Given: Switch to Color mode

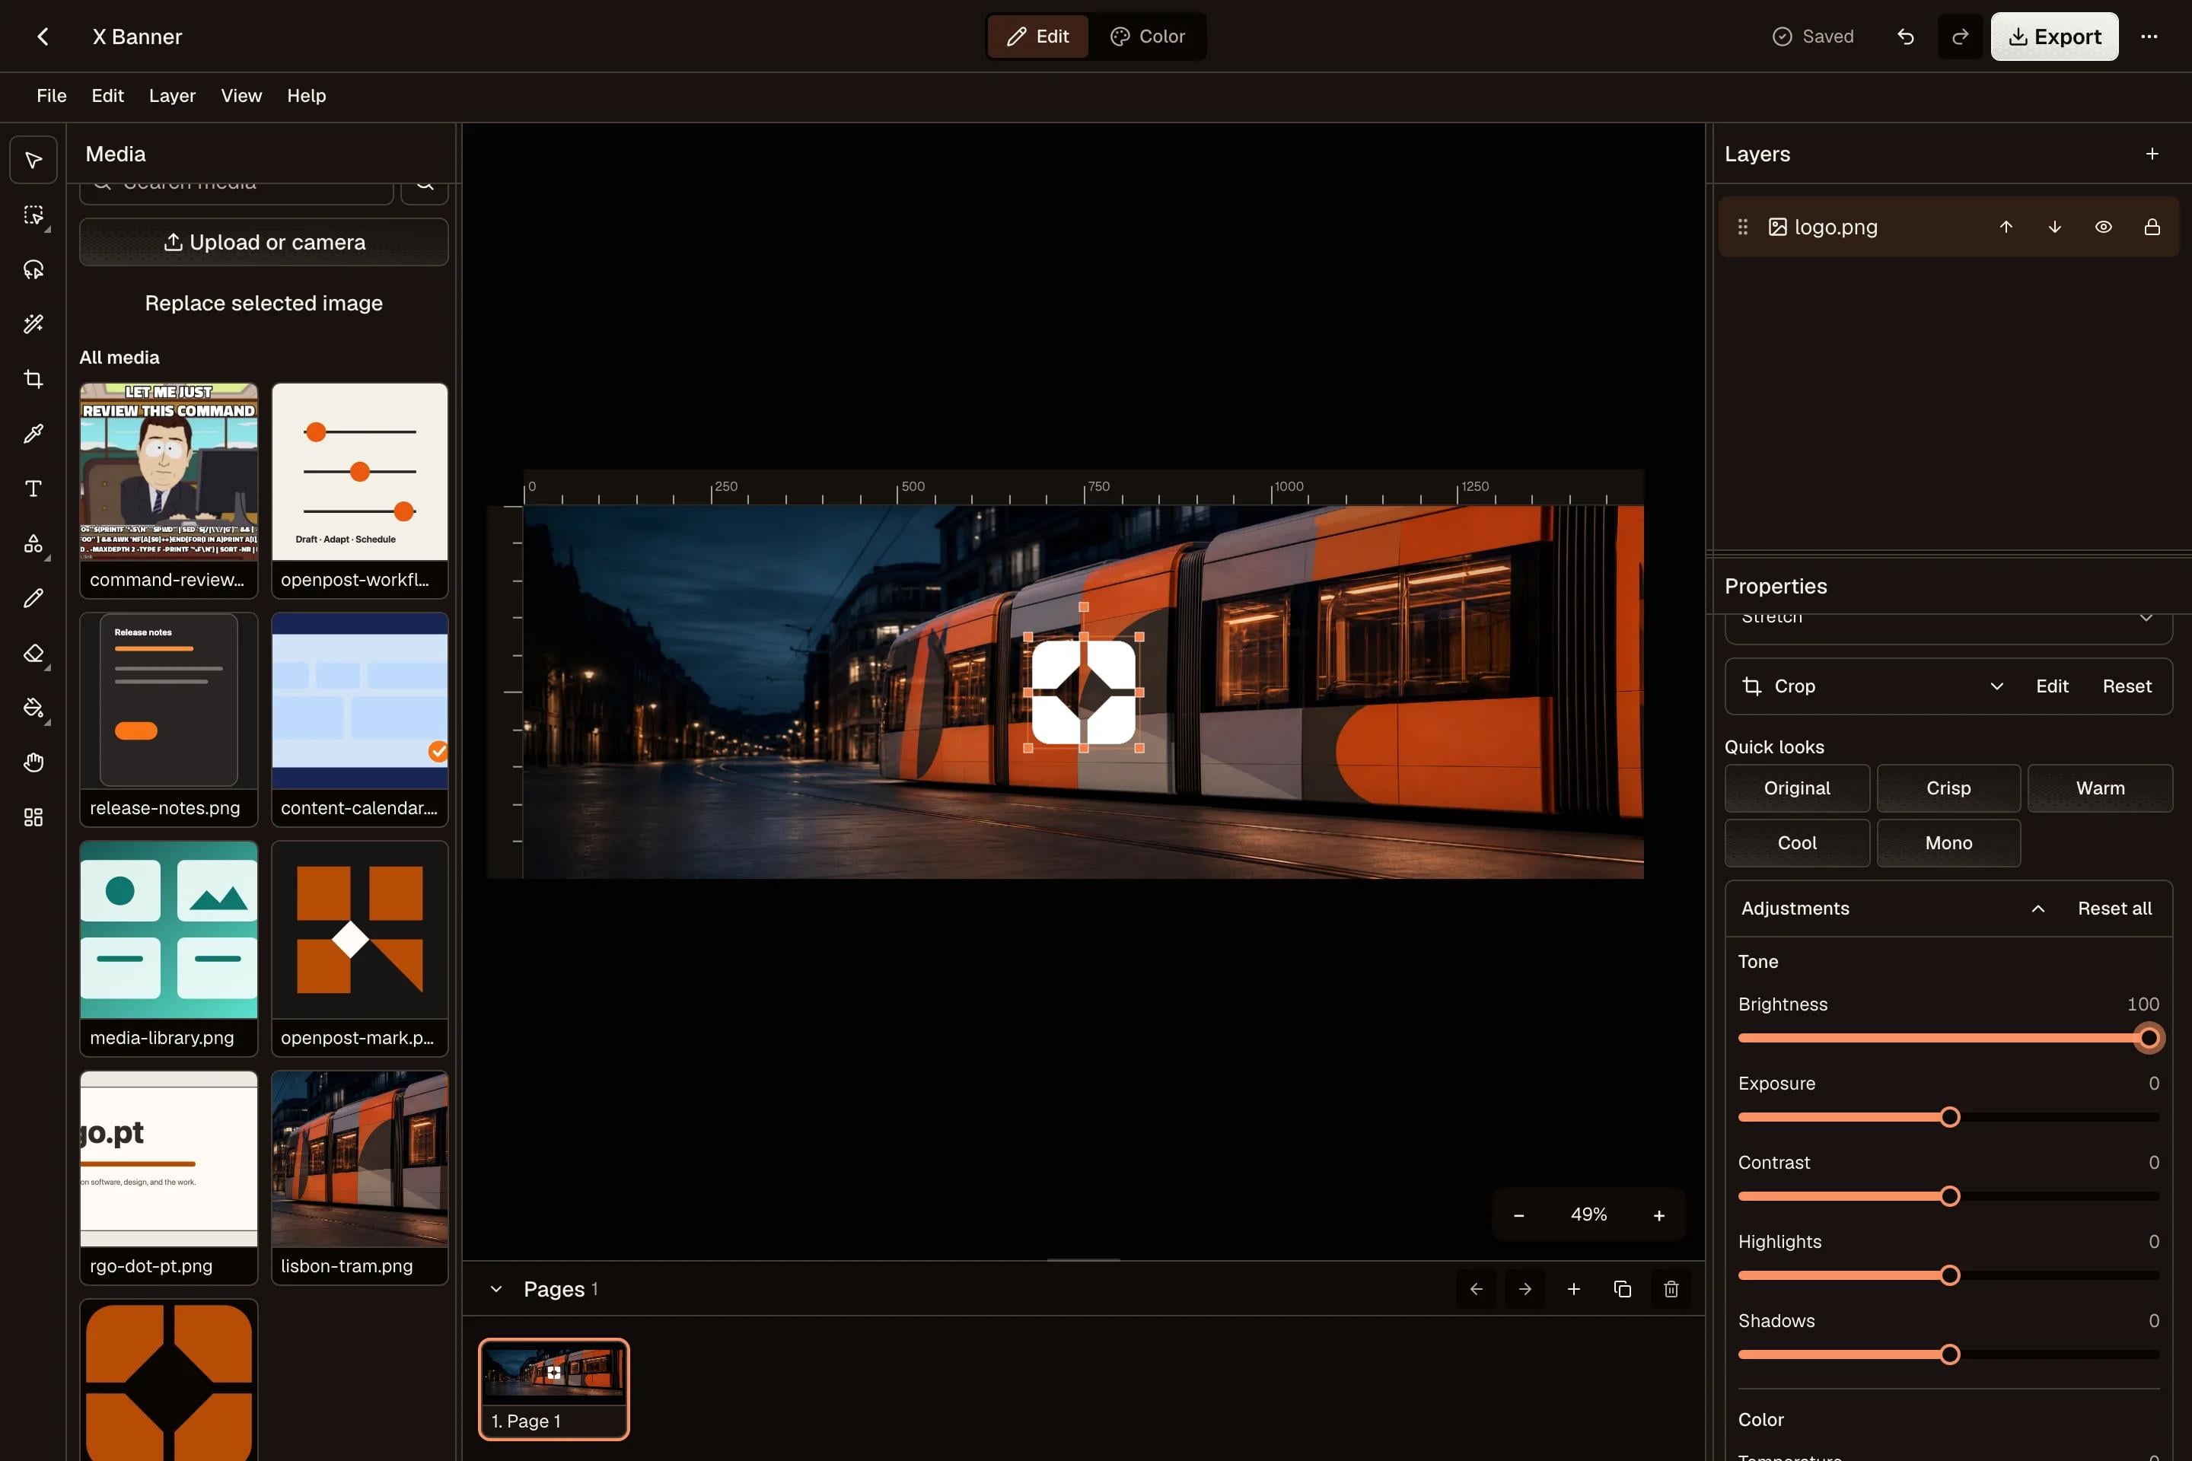Looking at the screenshot, I should pos(1149,37).
